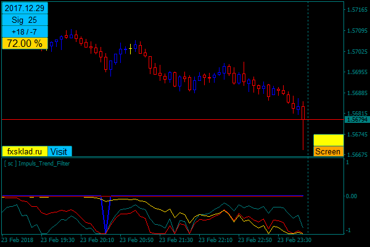This screenshot has height=247, width=370.
Task: Select the Impuls_Trend_Filter indicator label
Action: tap(37, 164)
